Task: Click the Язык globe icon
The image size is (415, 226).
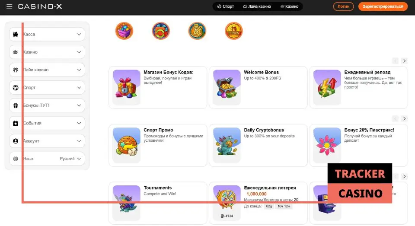Action: [16, 159]
